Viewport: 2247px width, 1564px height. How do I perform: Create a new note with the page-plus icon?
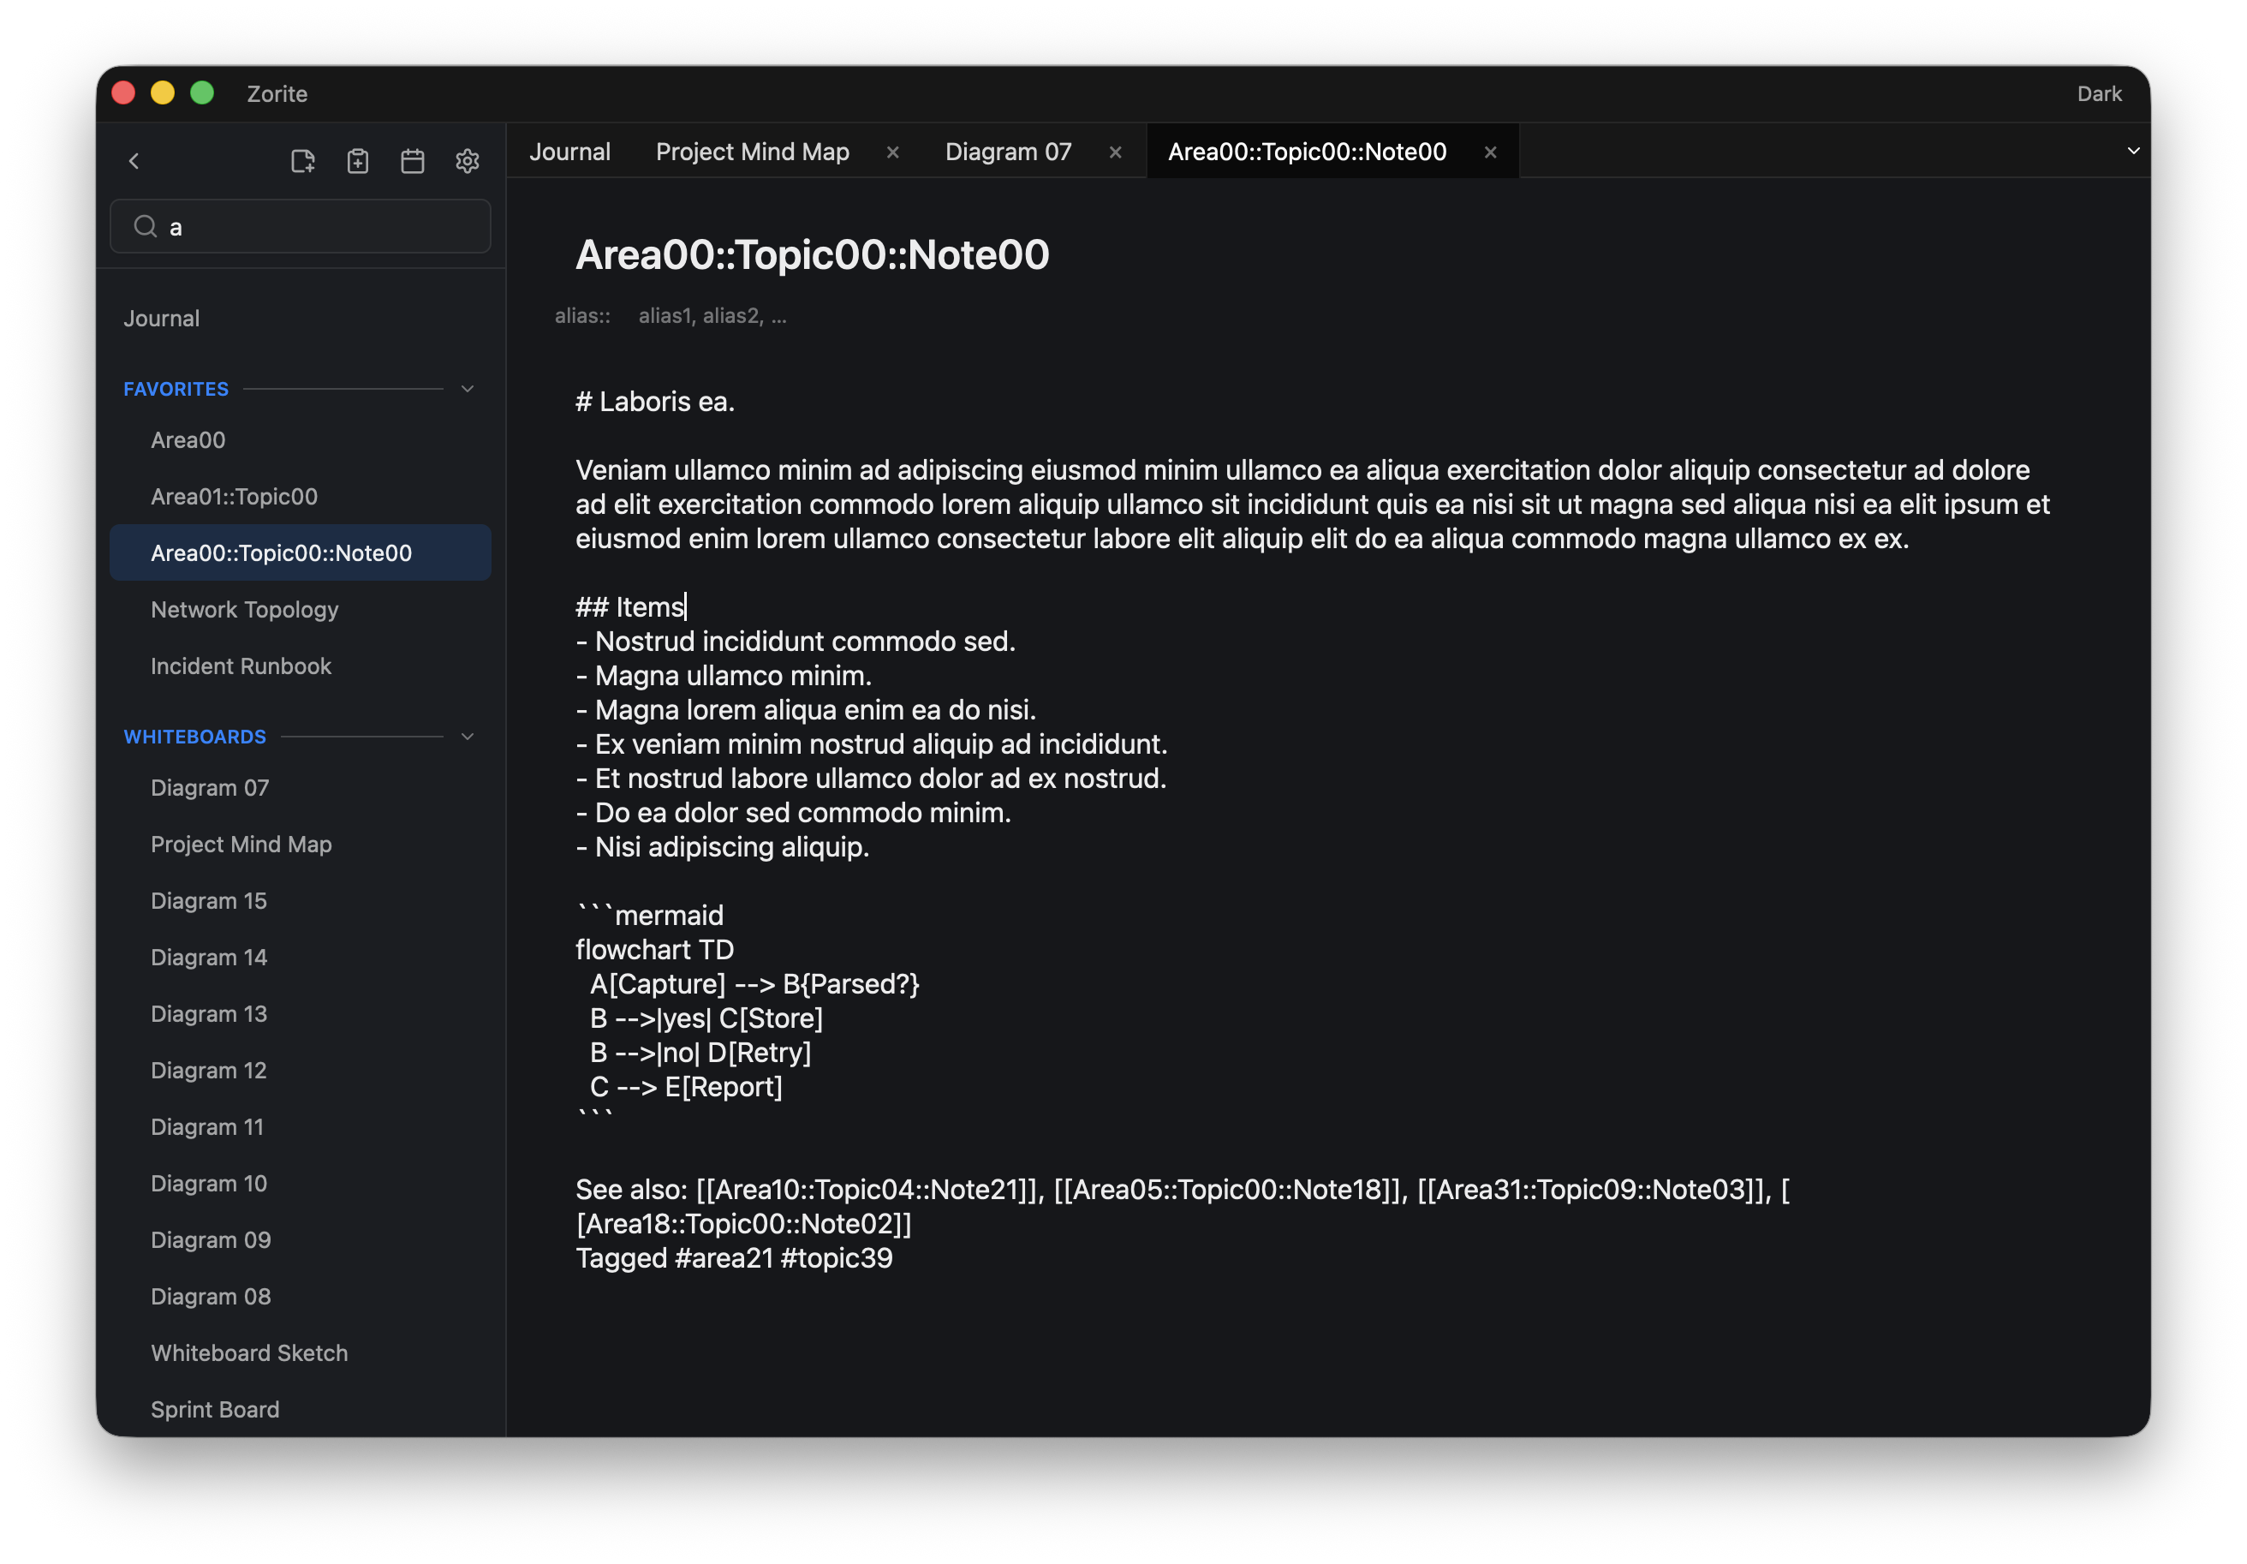[x=302, y=160]
